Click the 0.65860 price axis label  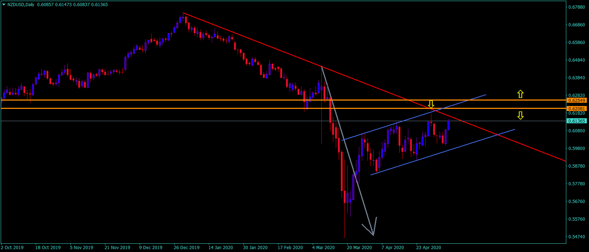tap(576, 43)
